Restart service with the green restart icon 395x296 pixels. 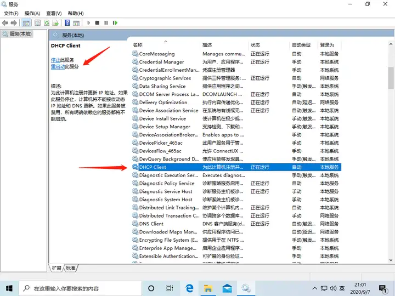click(x=115, y=23)
